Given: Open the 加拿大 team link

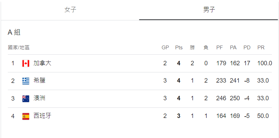Looking at the screenshot, I should click(42, 63).
